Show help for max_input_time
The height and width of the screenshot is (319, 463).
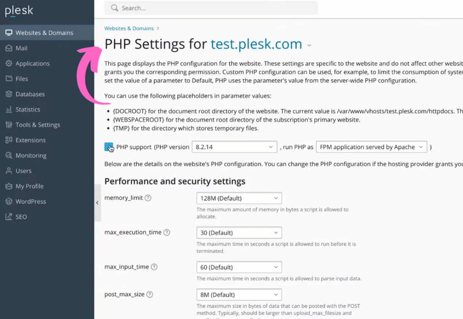click(154, 267)
